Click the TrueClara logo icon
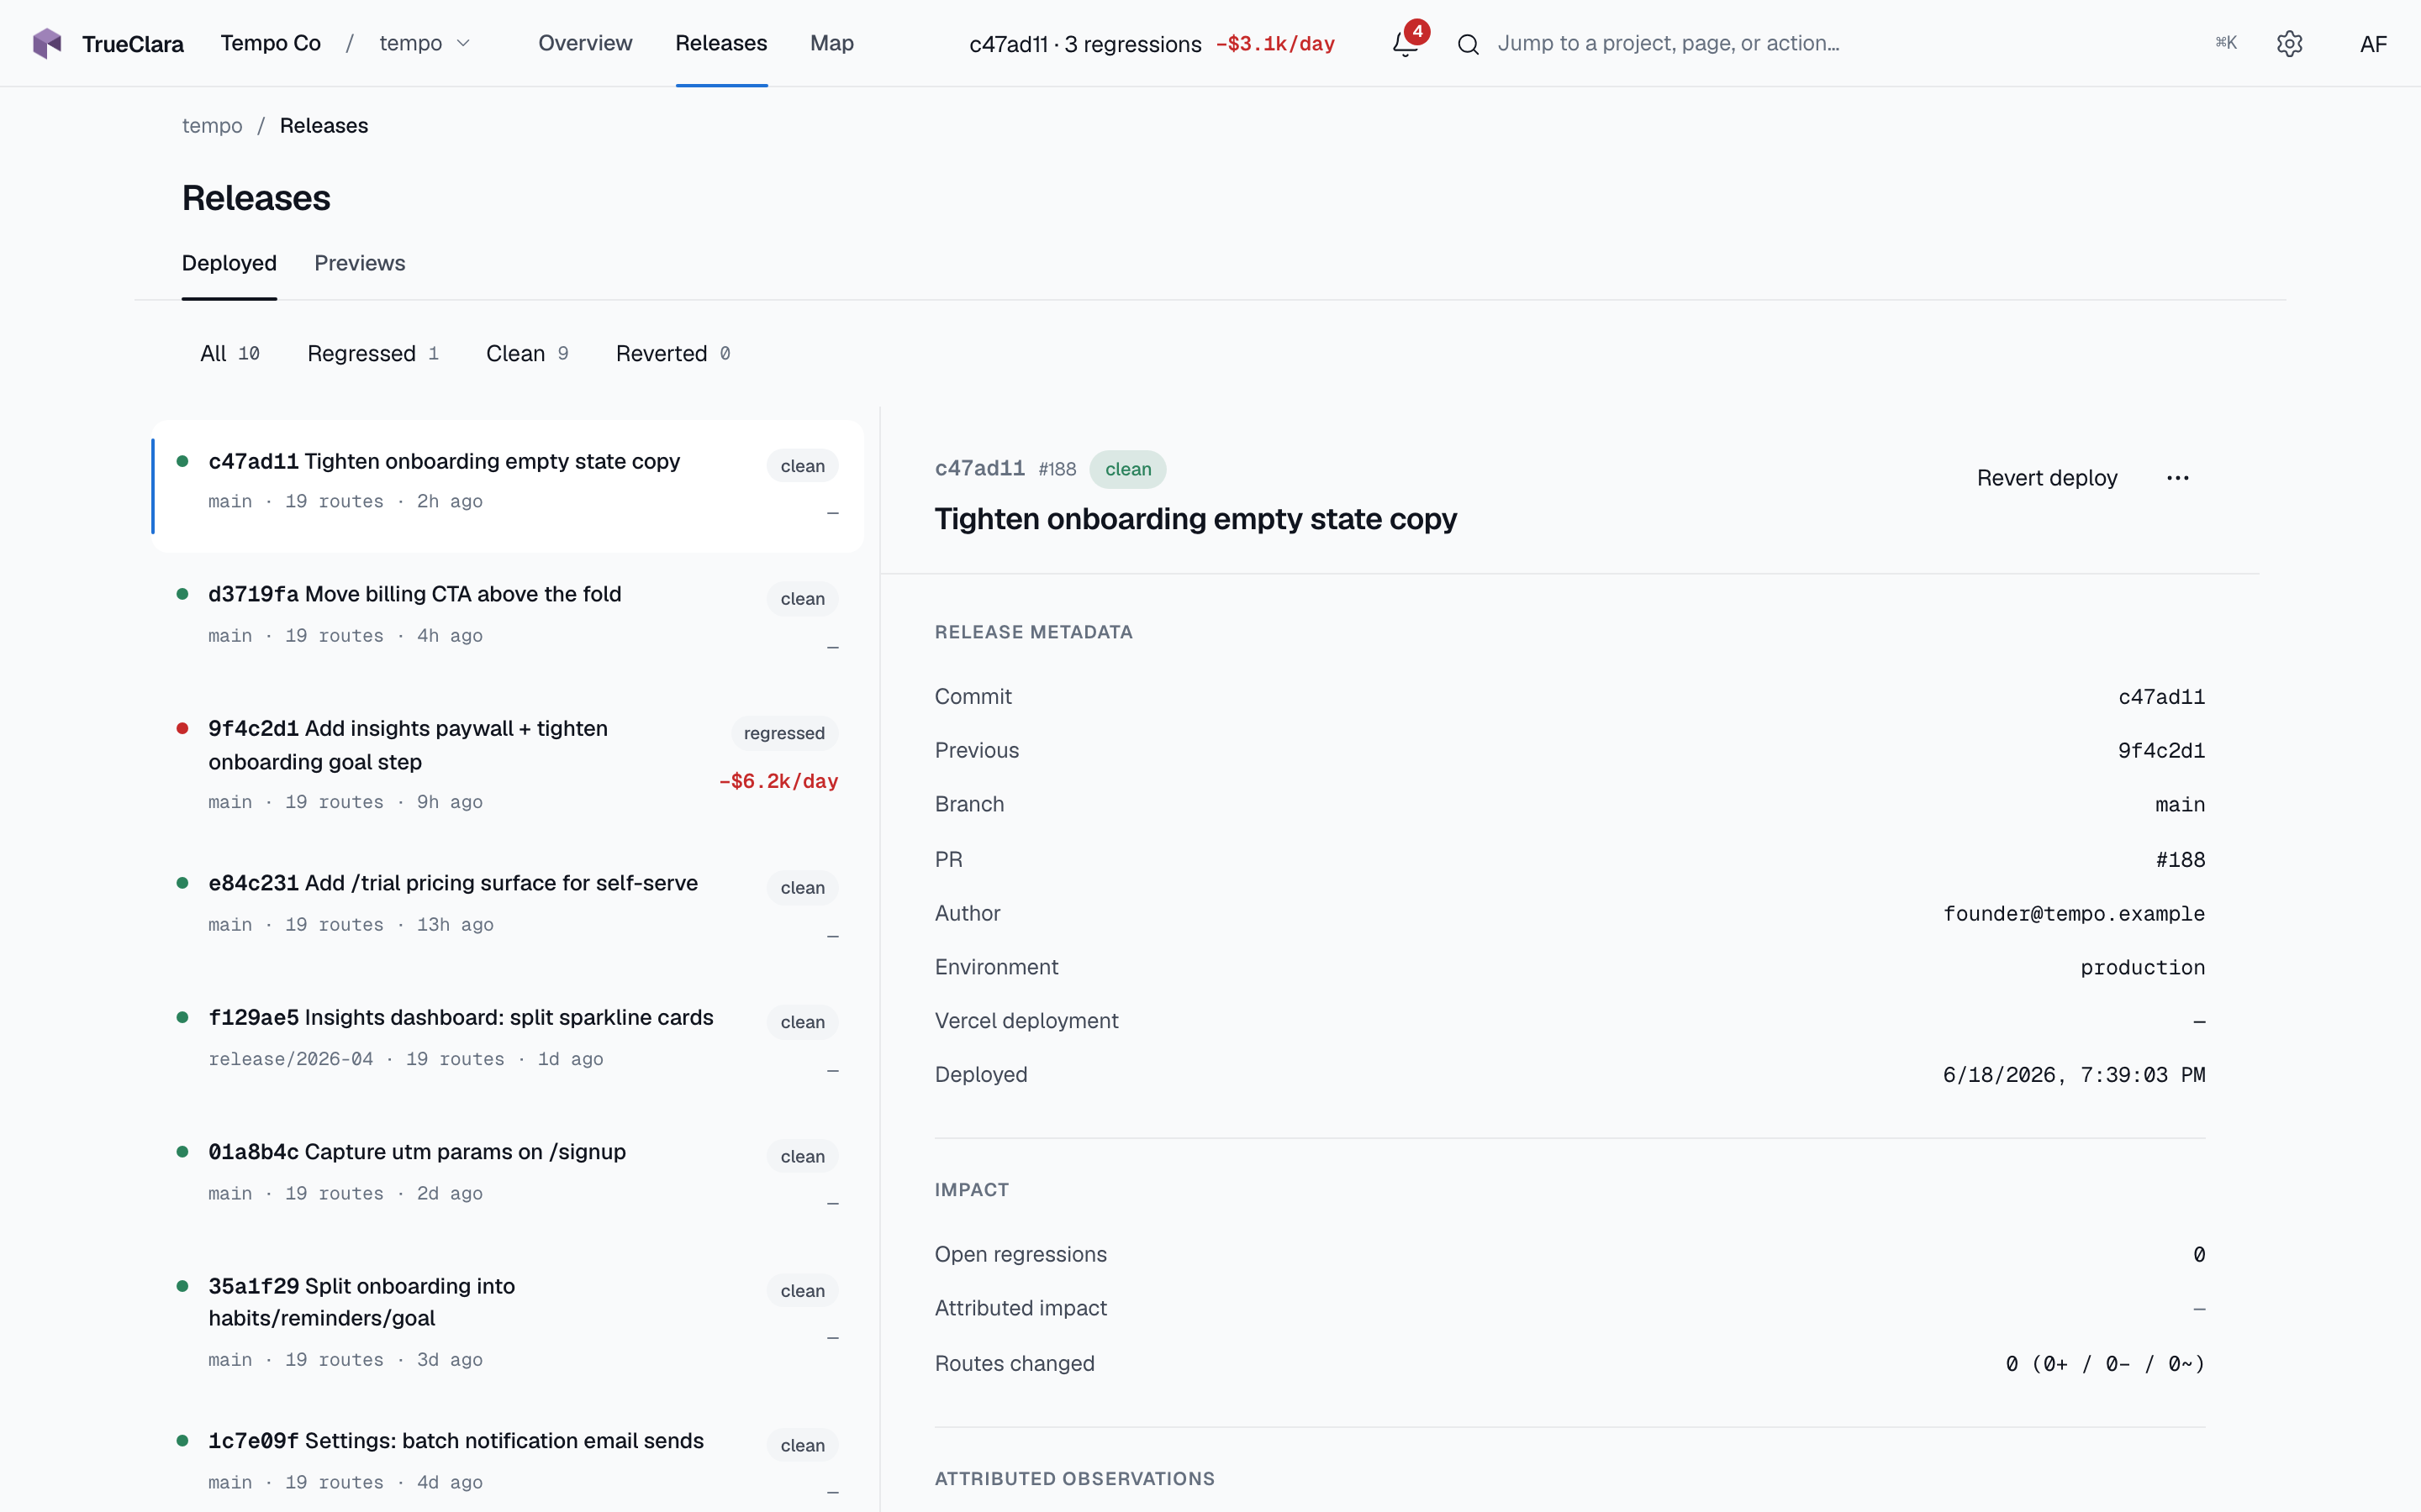The width and height of the screenshot is (2421, 1512). click(47, 43)
